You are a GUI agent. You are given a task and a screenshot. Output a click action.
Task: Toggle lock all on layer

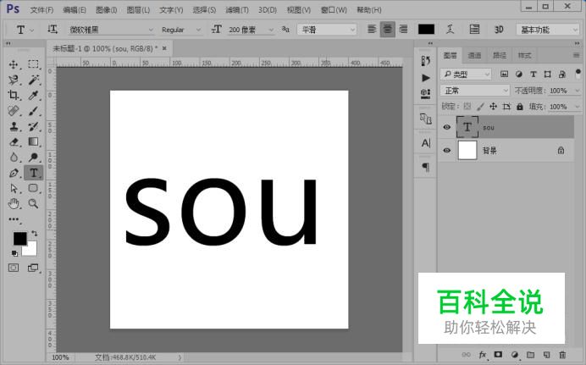point(520,107)
